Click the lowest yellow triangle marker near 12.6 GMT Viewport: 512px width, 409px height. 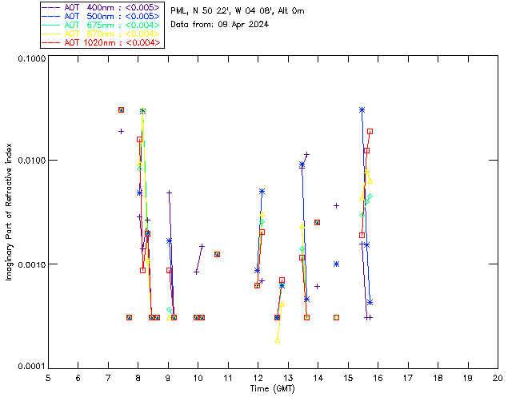coord(278,340)
